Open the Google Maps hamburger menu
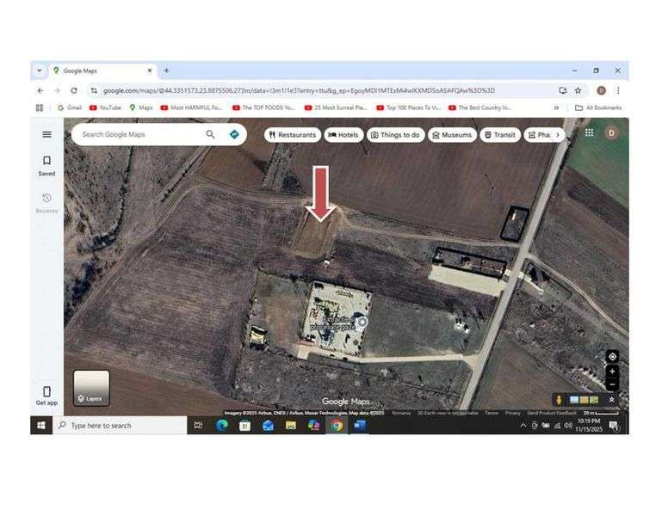Screen dimensions: 668x516 click(x=46, y=134)
